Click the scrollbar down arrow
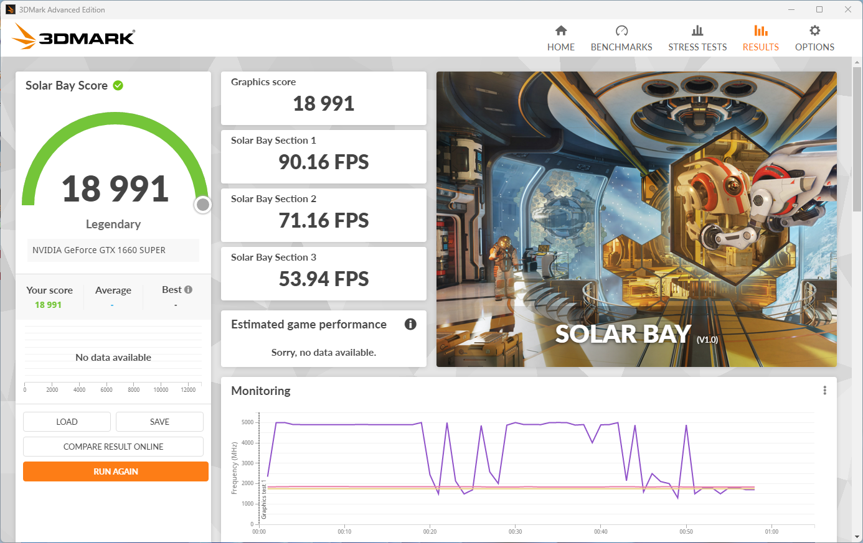The width and height of the screenshot is (863, 543). coord(857,537)
